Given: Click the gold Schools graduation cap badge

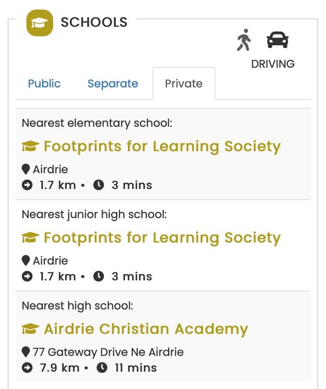Looking at the screenshot, I should click(40, 23).
